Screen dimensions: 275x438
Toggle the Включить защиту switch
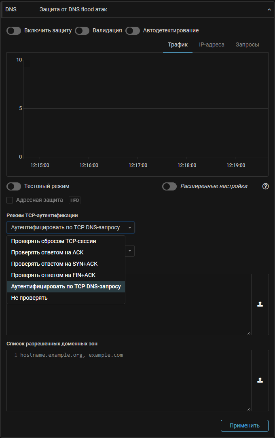tap(14, 31)
